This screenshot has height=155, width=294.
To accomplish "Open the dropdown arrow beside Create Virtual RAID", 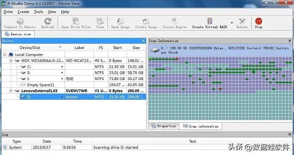I will tap(232, 23).
